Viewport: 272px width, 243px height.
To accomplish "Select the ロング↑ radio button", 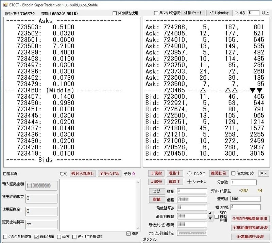I will [x=190, y=173].
